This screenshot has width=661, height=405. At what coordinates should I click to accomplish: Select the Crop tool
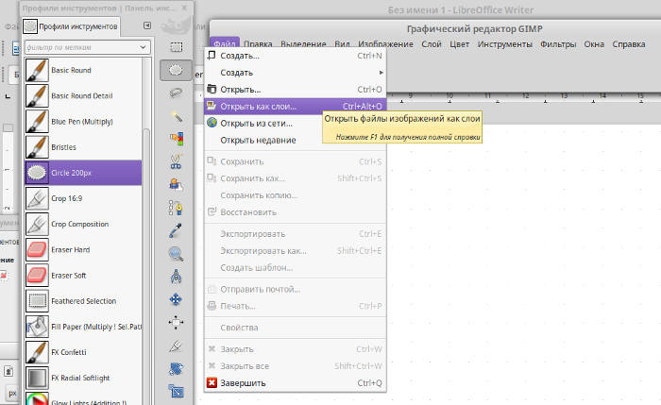tap(177, 346)
